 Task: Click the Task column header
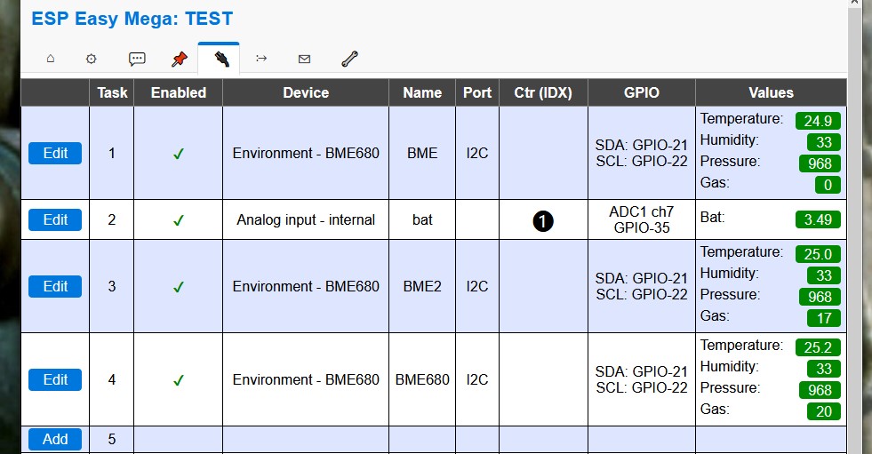pos(112,92)
